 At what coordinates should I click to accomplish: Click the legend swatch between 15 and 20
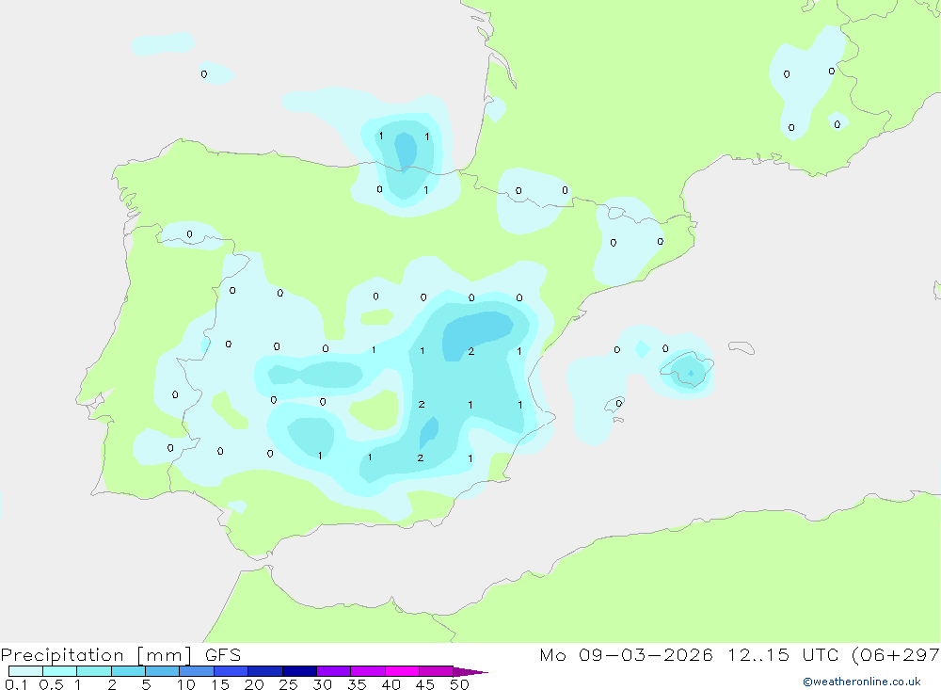[x=231, y=671]
